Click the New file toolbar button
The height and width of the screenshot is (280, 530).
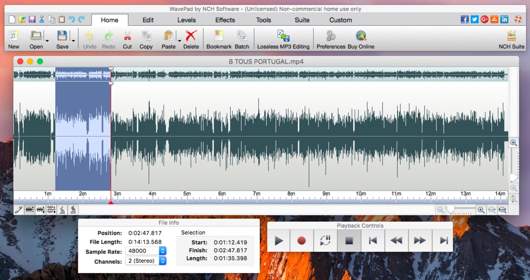[14, 39]
